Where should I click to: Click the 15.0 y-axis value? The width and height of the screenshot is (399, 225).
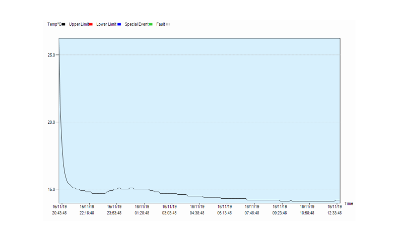coord(51,189)
